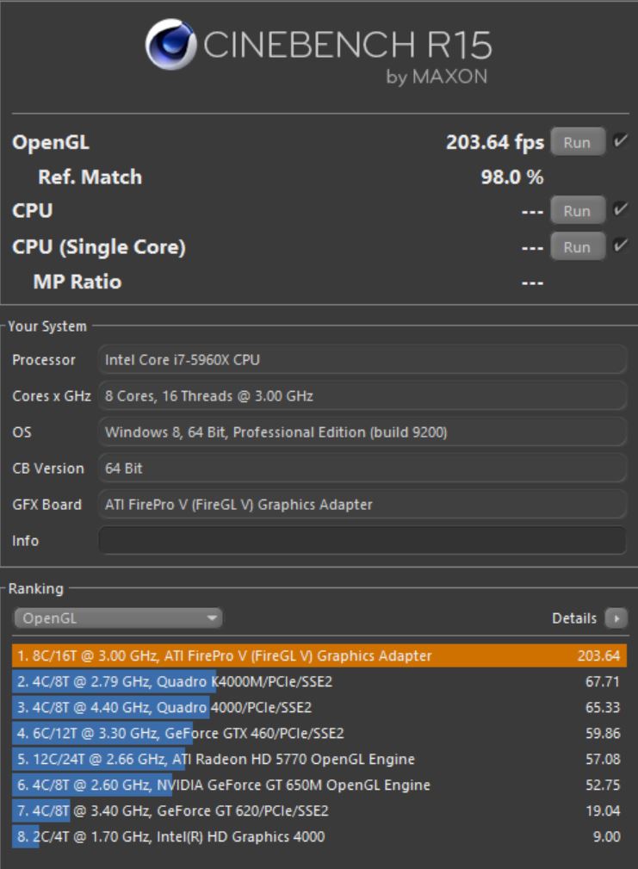This screenshot has height=869, width=638.
Task: Open the OpenGL ranking dropdown
Action: (118, 618)
